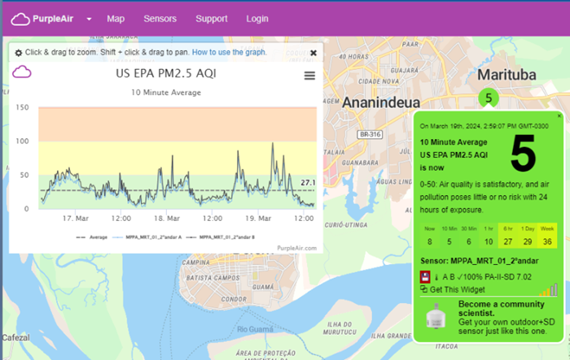Click the thermometer icon in sensor popup
The image size is (570, 360).
436,277
